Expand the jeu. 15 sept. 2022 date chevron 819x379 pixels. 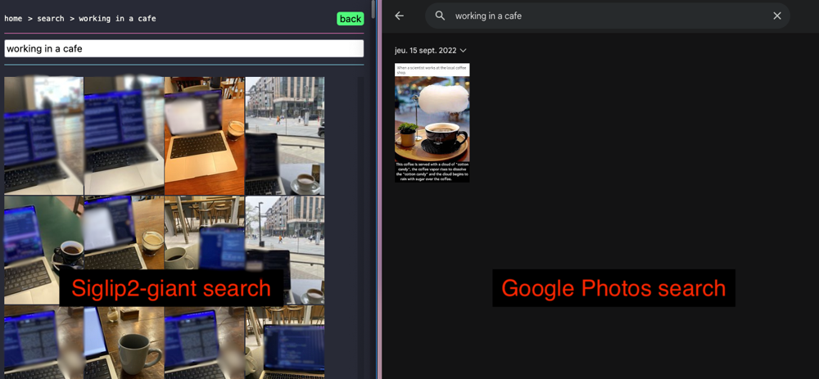(463, 51)
